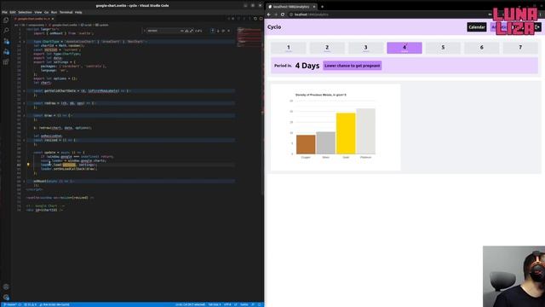This screenshot has width=545, height=307.
Task: Expand folded redraw function in gutter
Action: pos(24,103)
